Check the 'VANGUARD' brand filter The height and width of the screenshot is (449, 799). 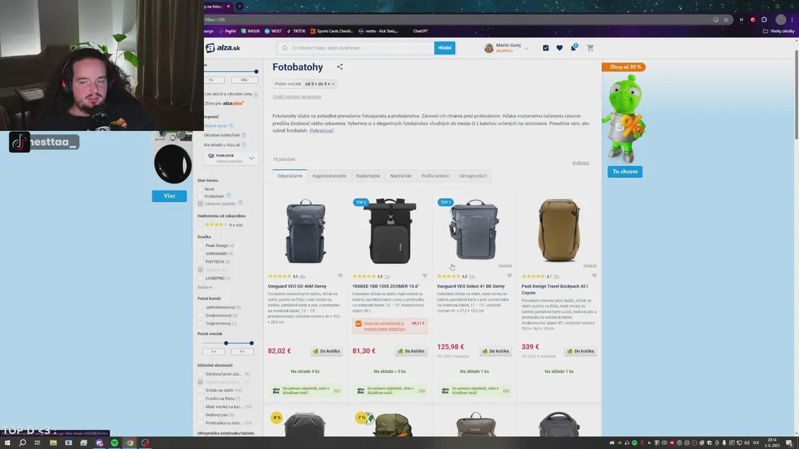tap(200, 254)
